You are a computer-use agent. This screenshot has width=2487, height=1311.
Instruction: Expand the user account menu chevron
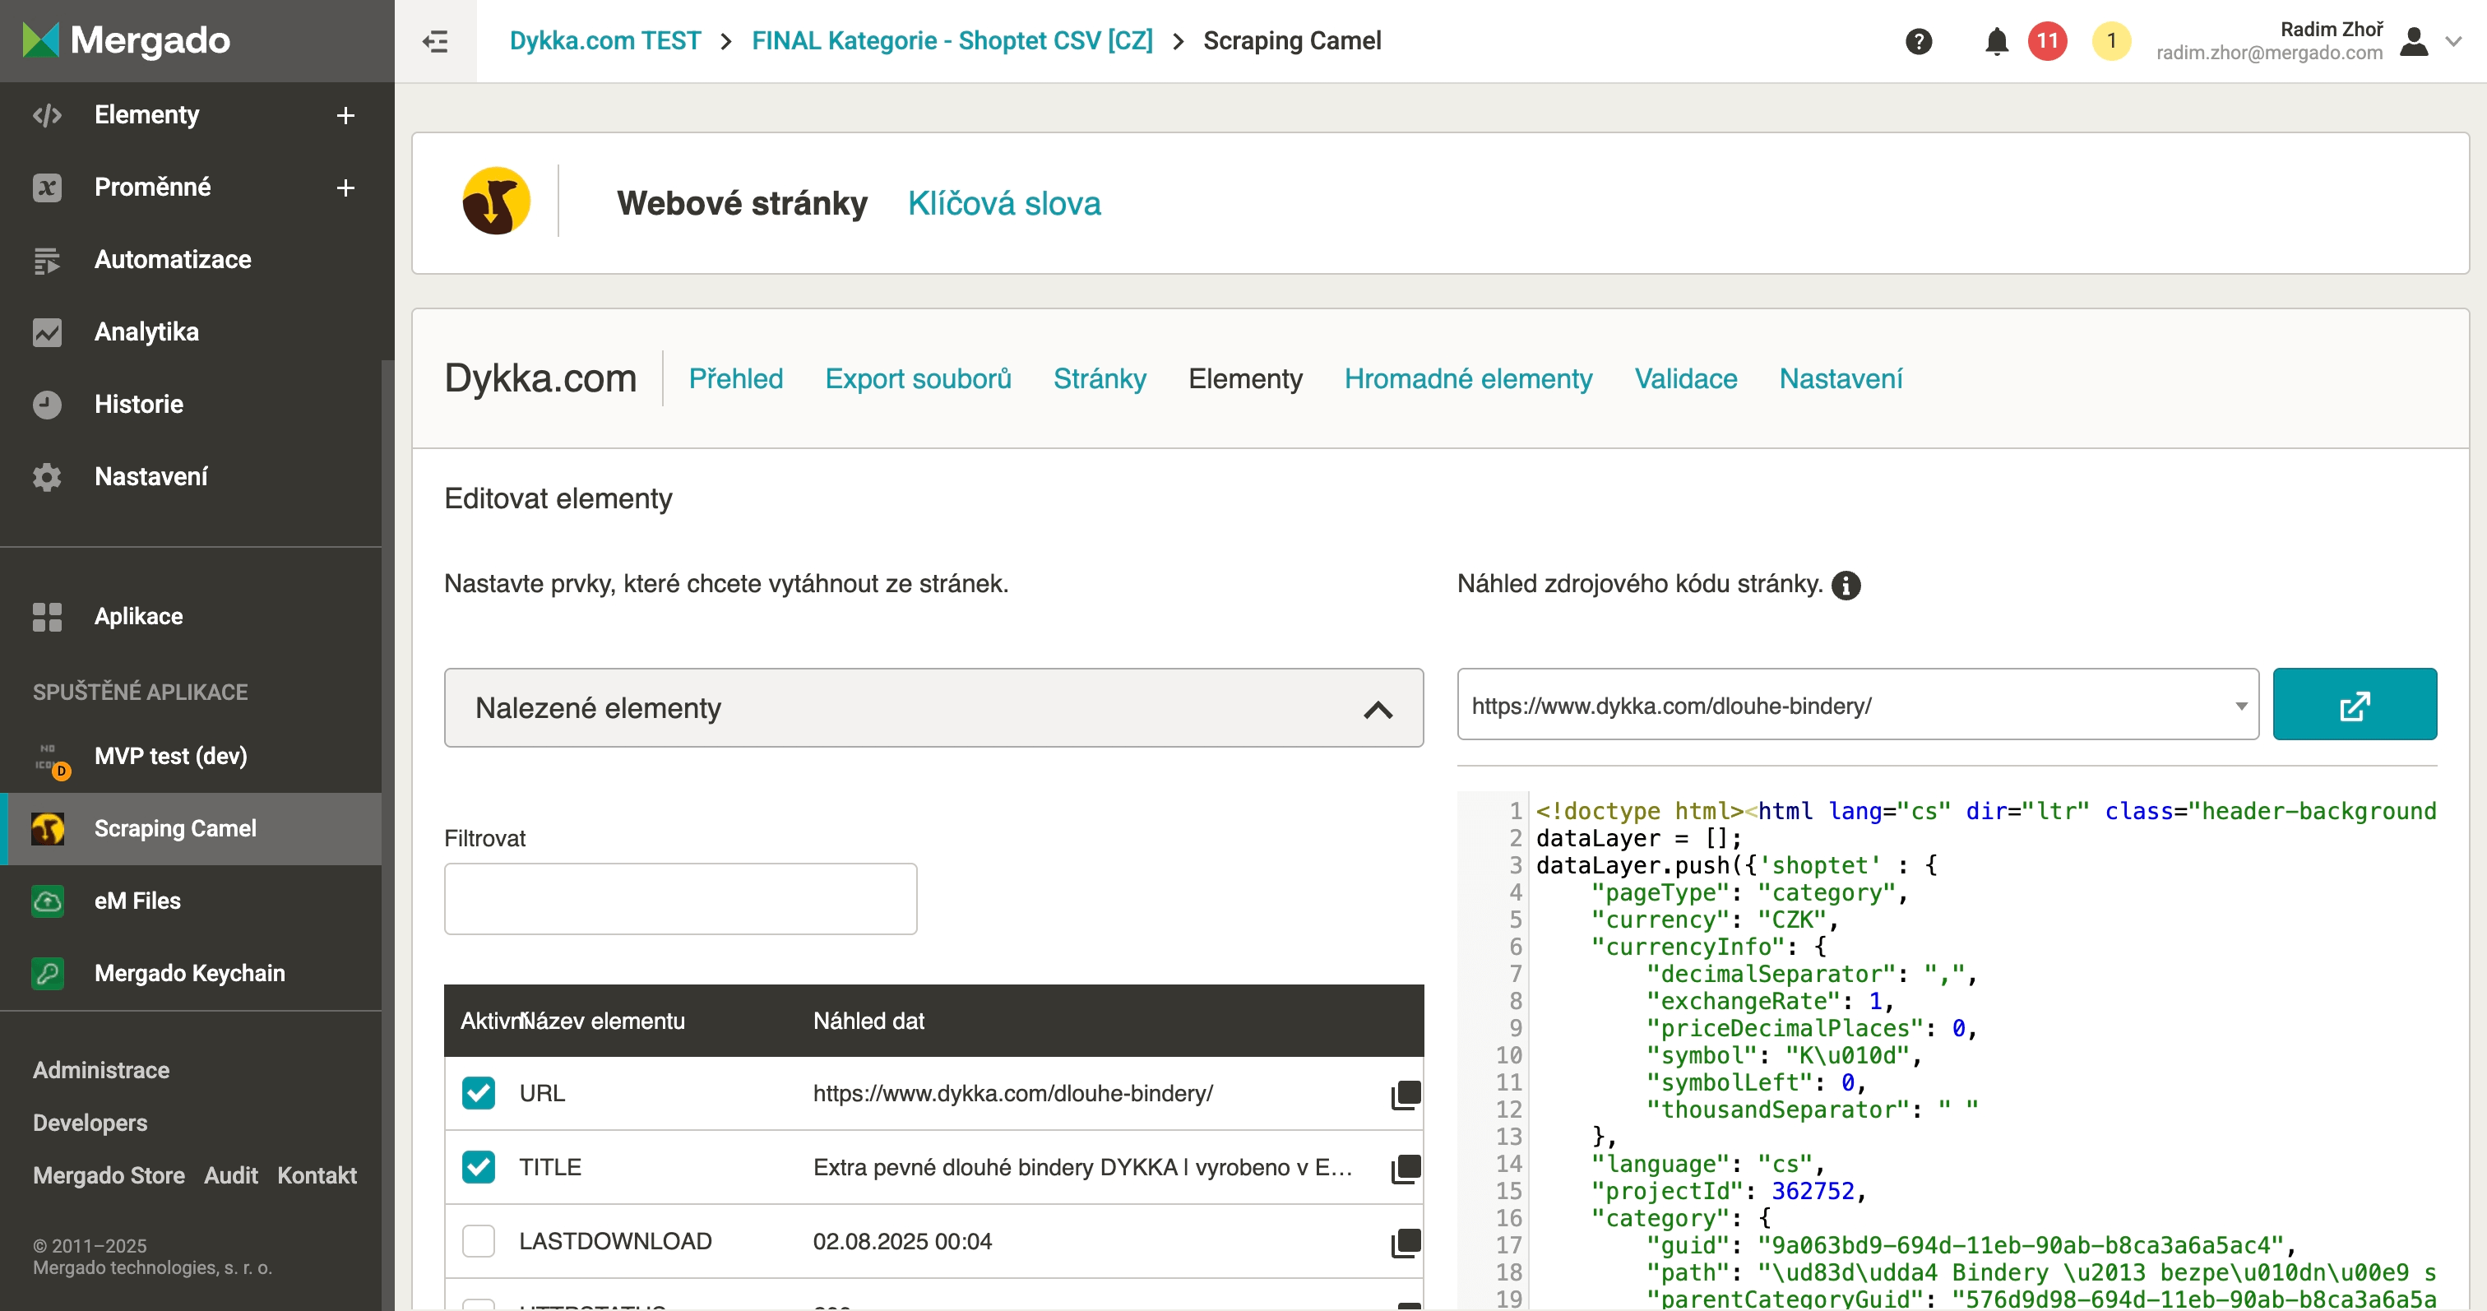(x=2453, y=40)
